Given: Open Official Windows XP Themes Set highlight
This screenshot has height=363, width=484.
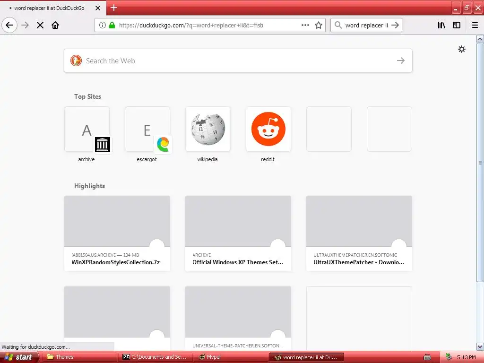Looking at the screenshot, I should (x=238, y=233).
